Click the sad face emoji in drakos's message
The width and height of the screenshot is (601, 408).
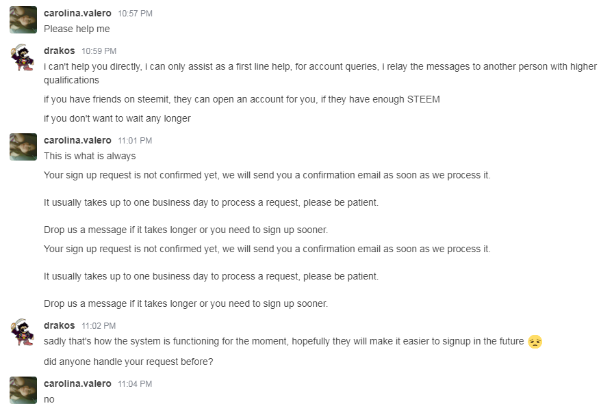pyautogui.click(x=535, y=342)
